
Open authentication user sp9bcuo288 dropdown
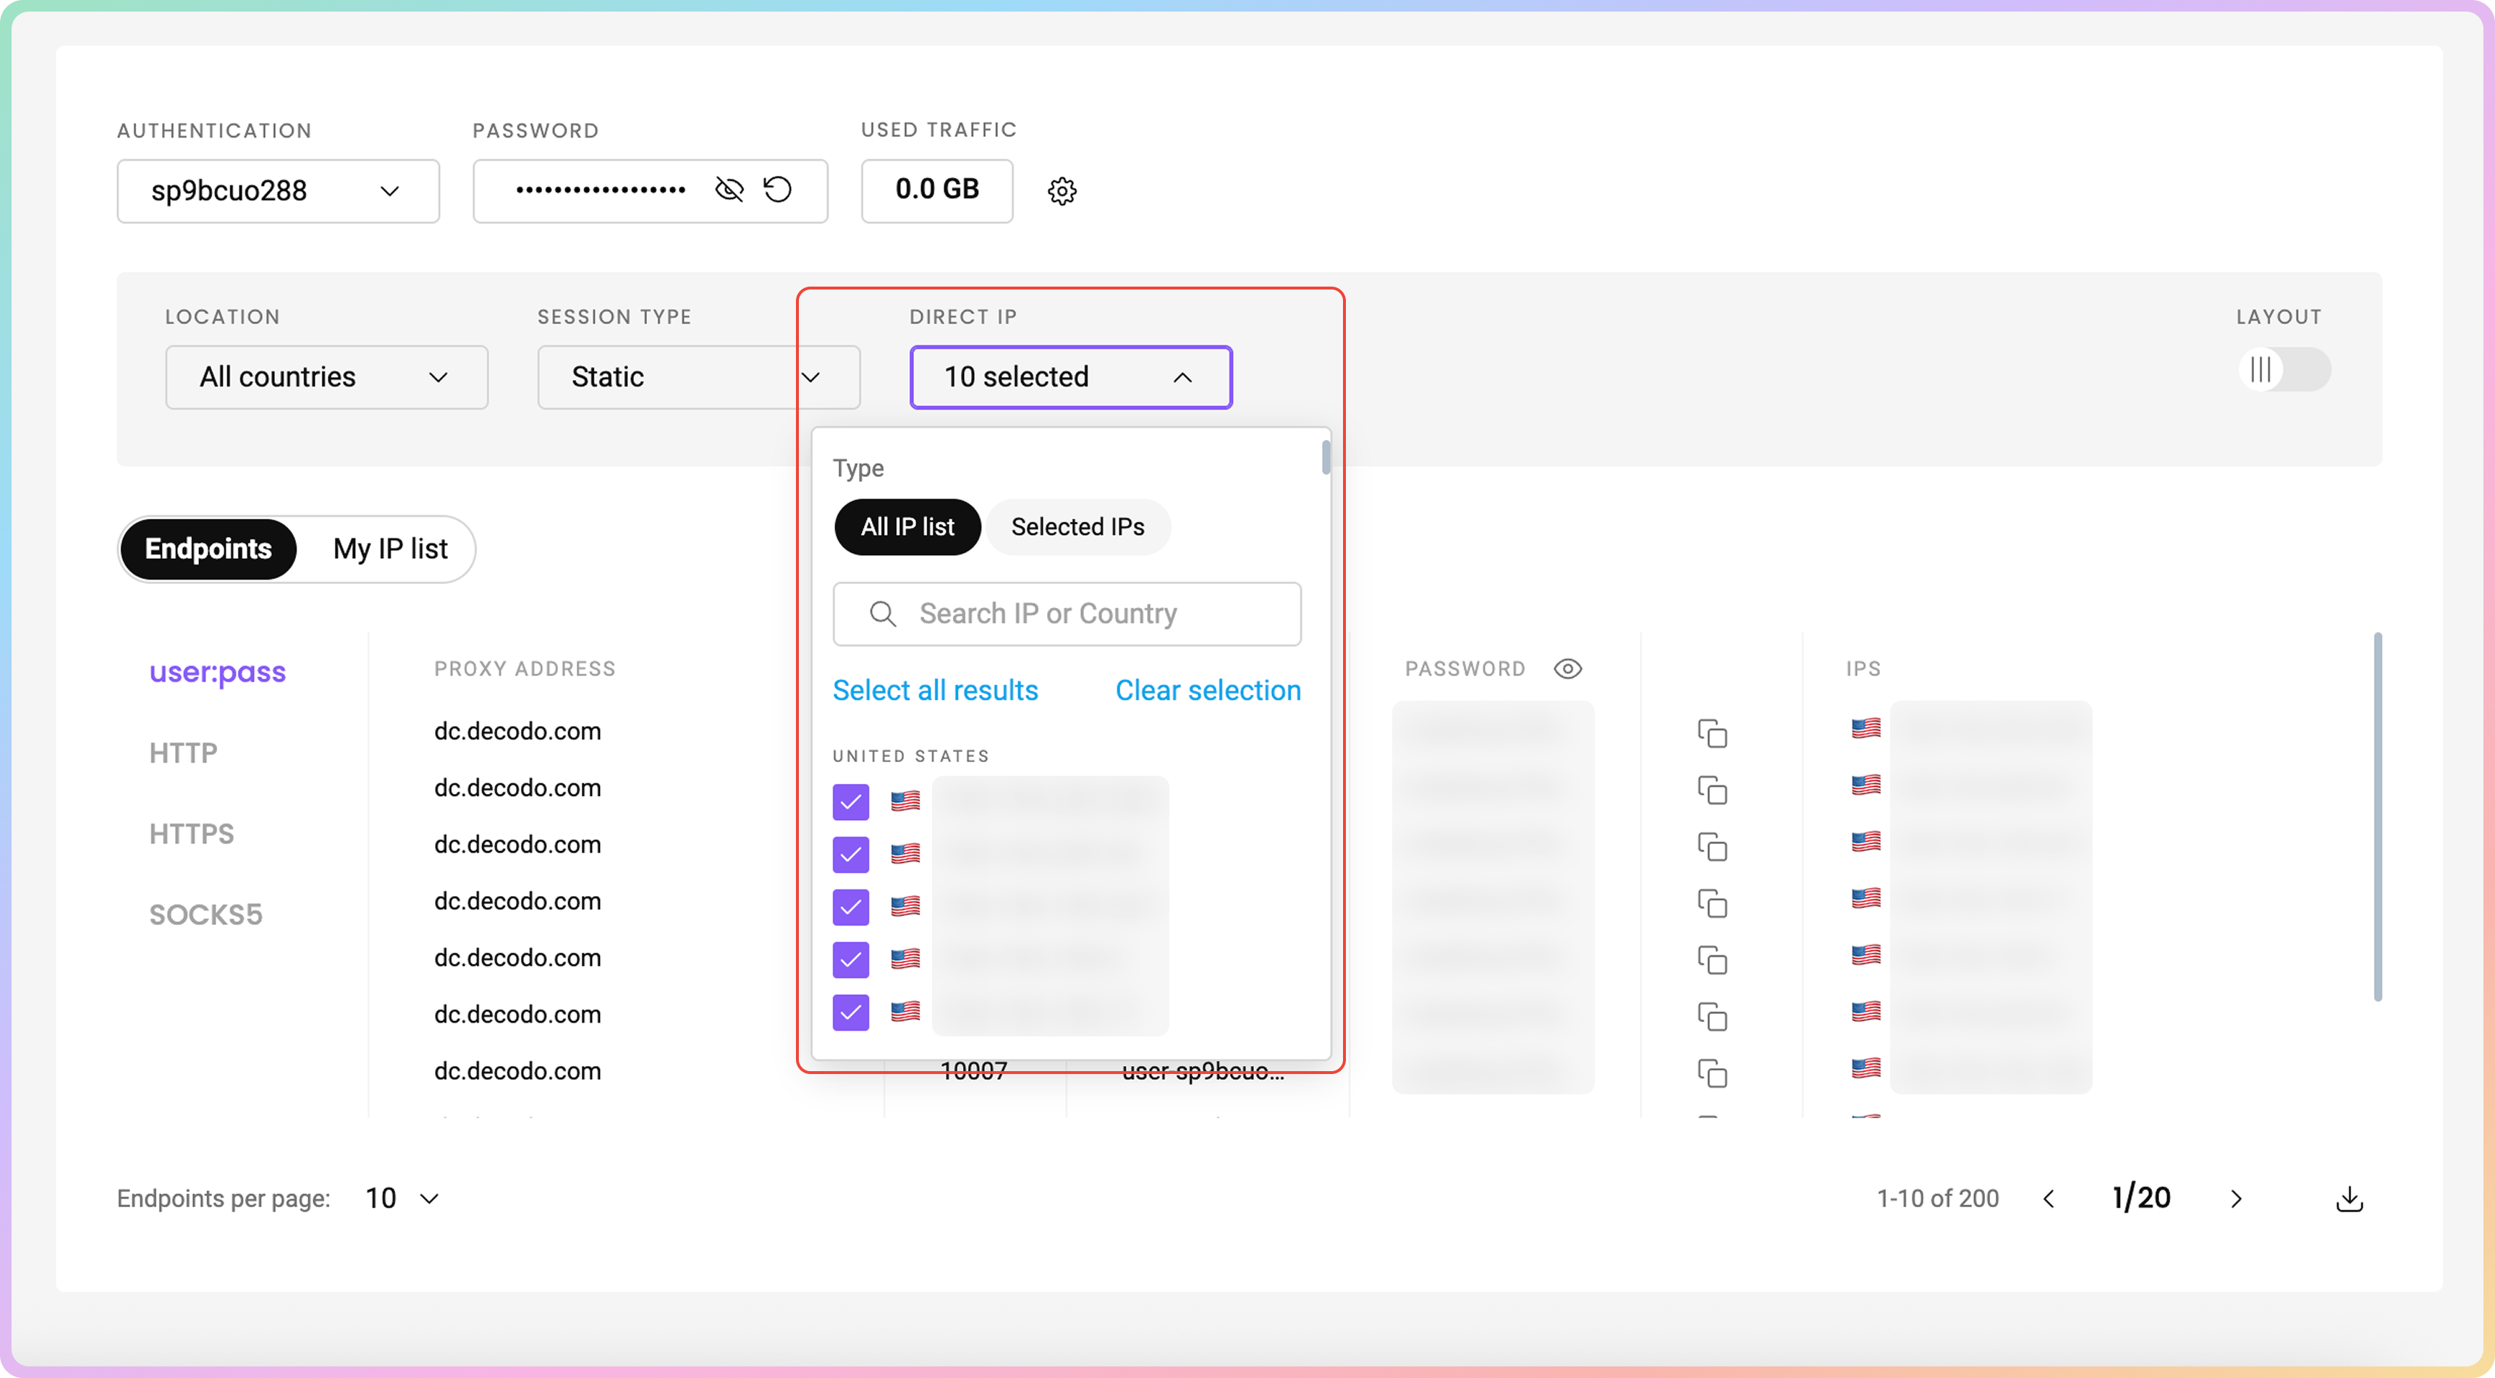pos(278,191)
